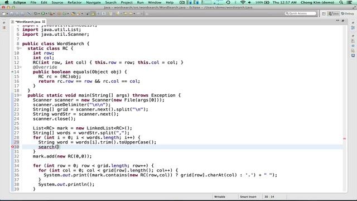Open the Run configurations dropdown arrow
The height and width of the screenshot is (201, 357).
click(46, 13)
